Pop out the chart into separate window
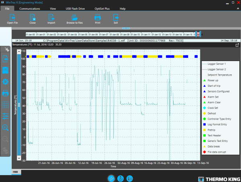 coord(237,45)
